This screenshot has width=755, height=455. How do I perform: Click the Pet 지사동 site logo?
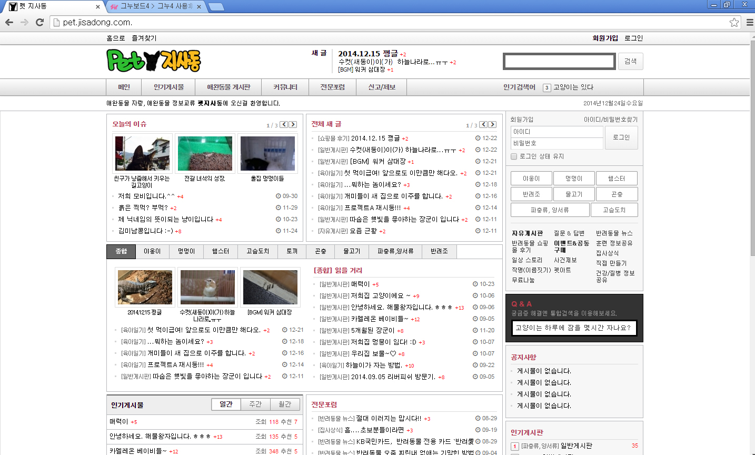(x=153, y=61)
